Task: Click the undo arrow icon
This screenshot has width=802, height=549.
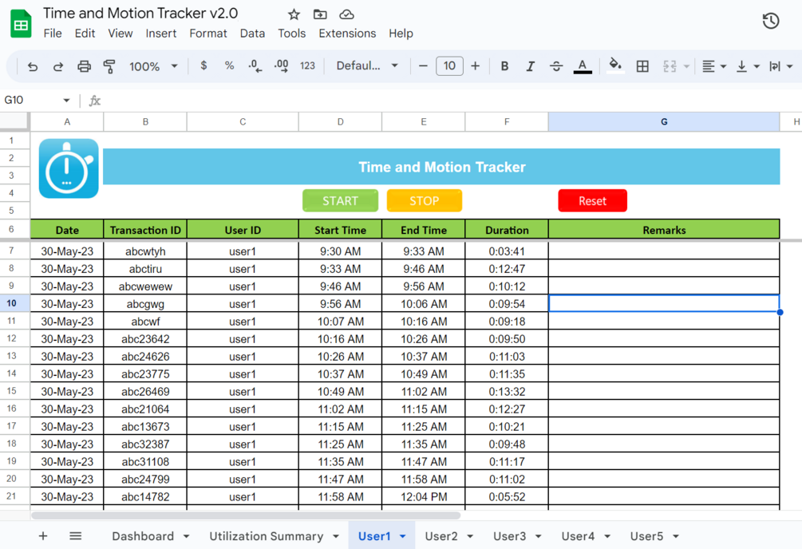Action: pyautogui.click(x=32, y=66)
